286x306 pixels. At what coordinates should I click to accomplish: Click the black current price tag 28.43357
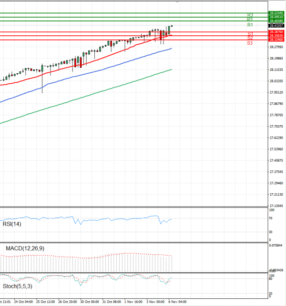(x=276, y=26)
